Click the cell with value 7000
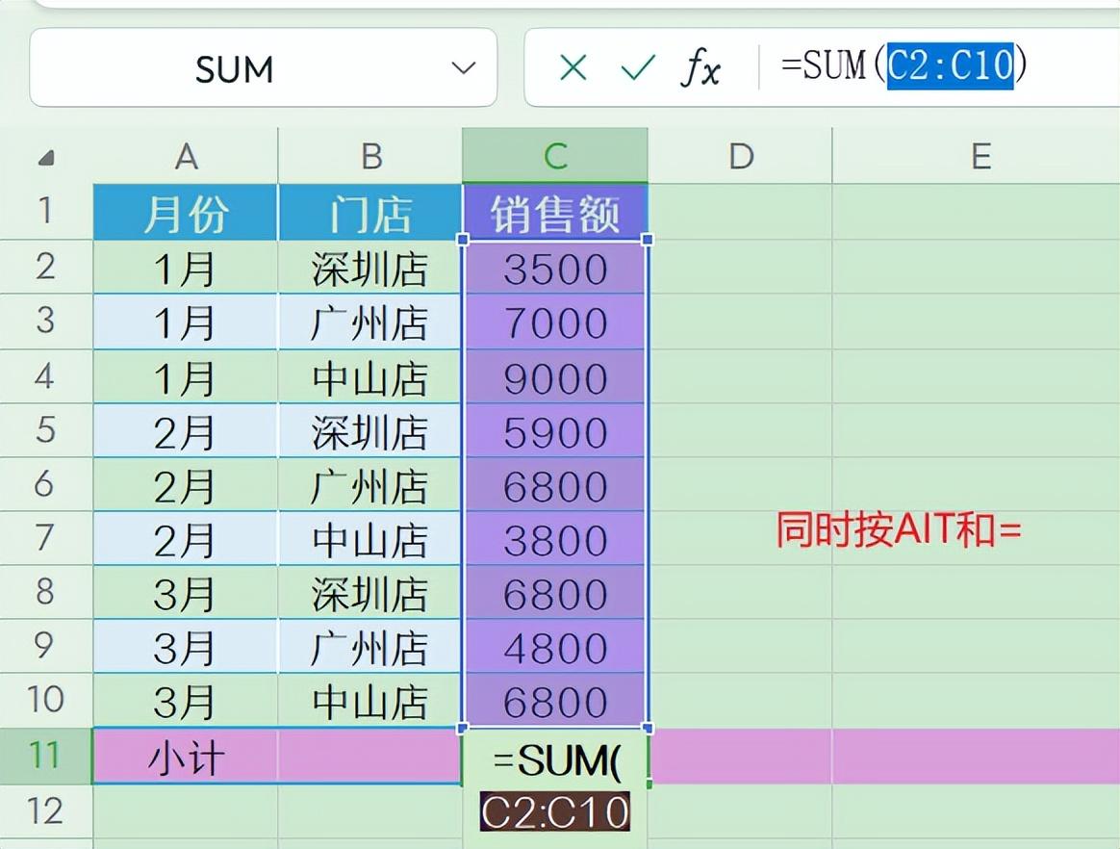This screenshot has height=849, width=1120. point(555,322)
